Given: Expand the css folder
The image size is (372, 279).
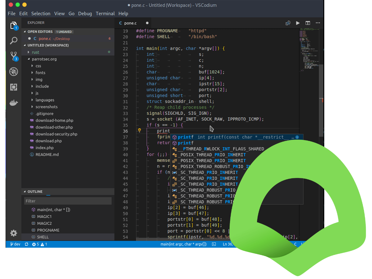Looking at the screenshot, I should pyautogui.click(x=68, y=66).
